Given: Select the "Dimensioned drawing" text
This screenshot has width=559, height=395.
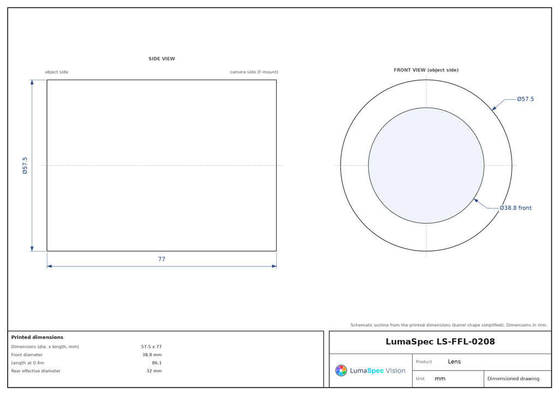Looking at the screenshot, I should tap(513, 379).
